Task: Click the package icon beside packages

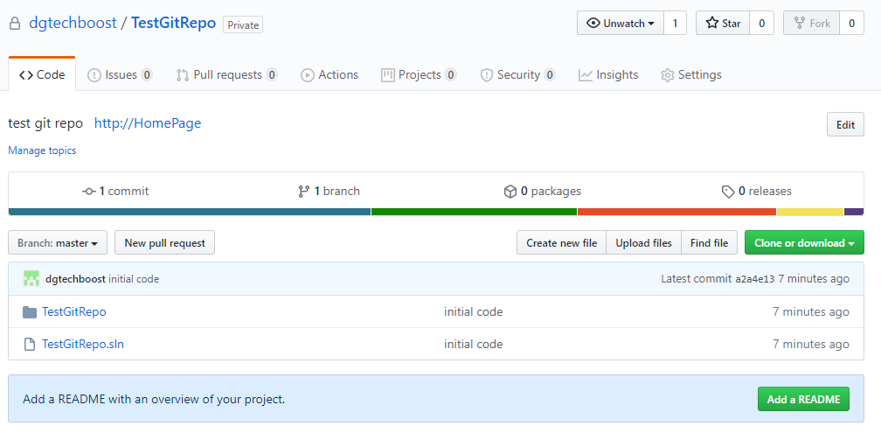Action: (x=510, y=192)
